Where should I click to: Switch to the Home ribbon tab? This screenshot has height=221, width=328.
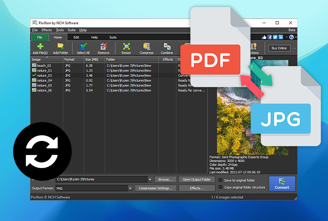point(58,38)
